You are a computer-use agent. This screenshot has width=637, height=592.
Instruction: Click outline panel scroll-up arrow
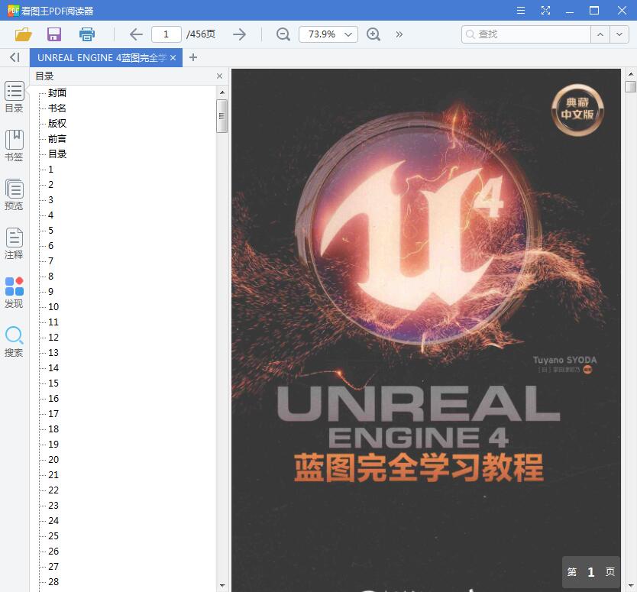(x=221, y=92)
